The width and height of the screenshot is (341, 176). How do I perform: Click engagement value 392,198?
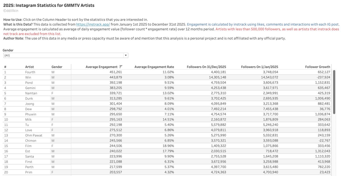pyautogui.click(x=116, y=83)
